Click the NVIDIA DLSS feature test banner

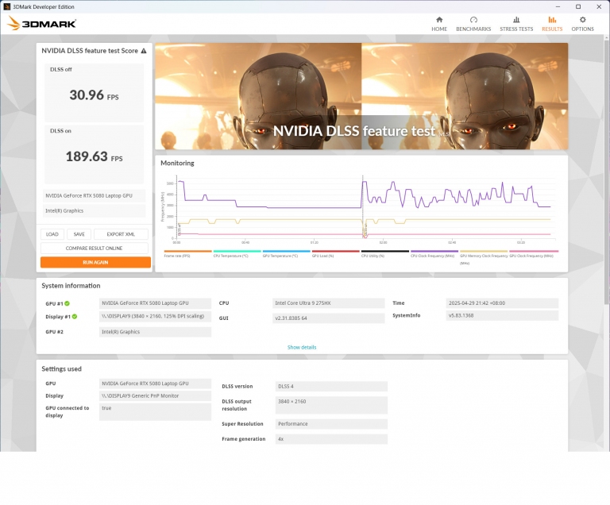(x=361, y=96)
